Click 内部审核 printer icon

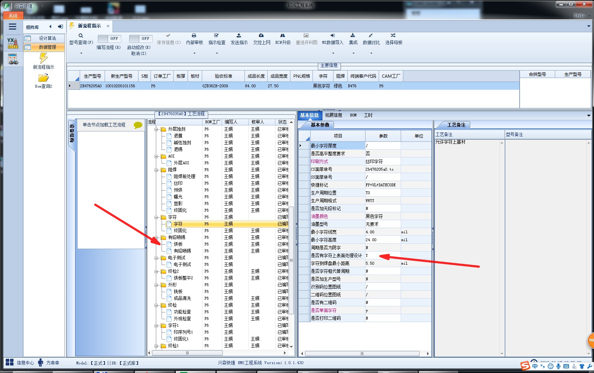pyautogui.click(x=194, y=36)
